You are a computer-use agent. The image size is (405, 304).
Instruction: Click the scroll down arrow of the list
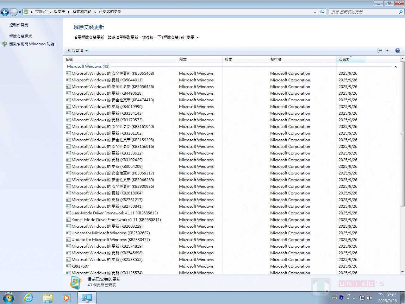tap(402, 272)
